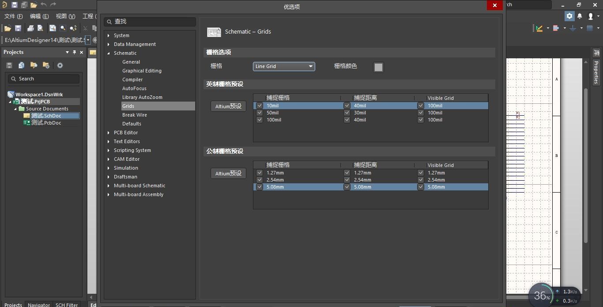The height and width of the screenshot is (307, 603).
Task: Toggle the 1.27mm metric snap grid checkbox
Action: (x=260, y=173)
